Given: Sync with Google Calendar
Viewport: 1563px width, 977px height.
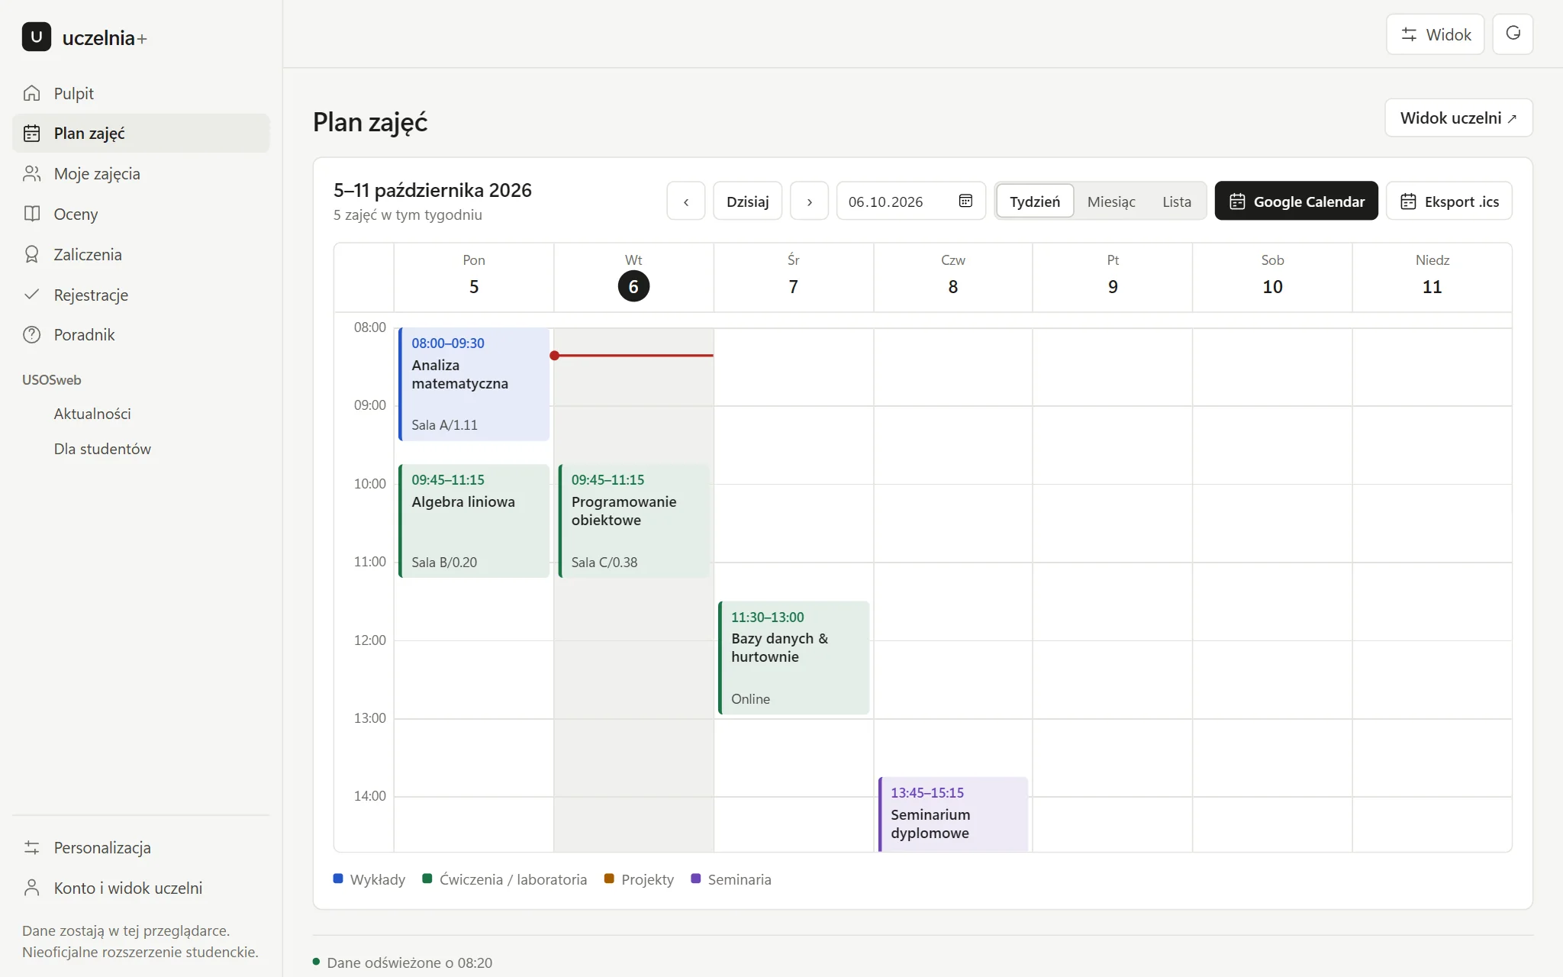Looking at the screenshot, I should pos(1296,201).
